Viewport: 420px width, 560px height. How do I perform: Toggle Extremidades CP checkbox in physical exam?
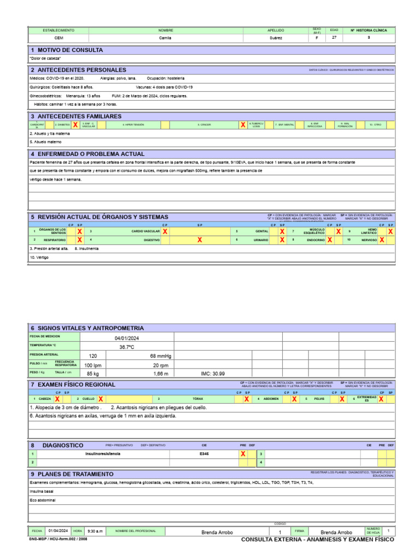coord(381,399)
